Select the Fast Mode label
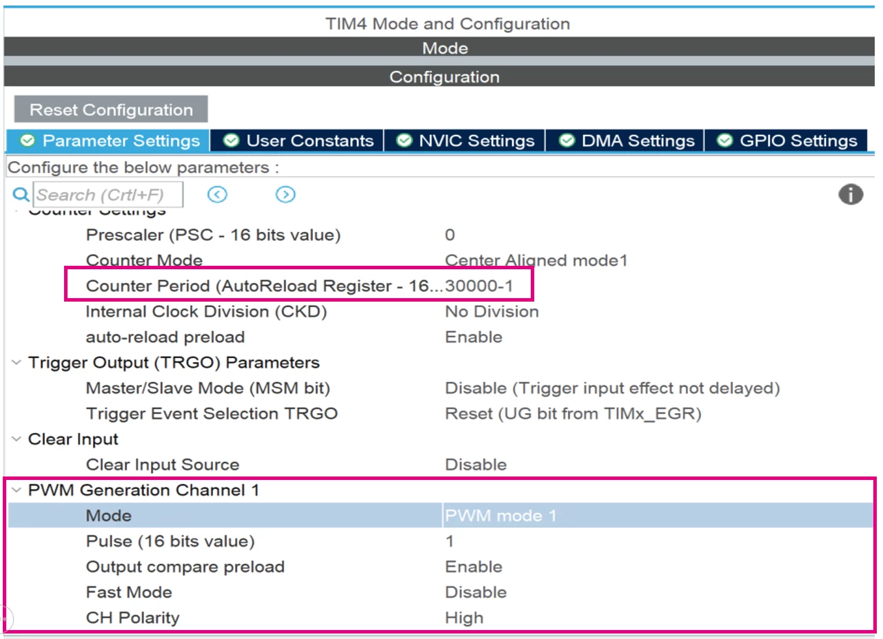The image size is (883, 639). (129, 592)
